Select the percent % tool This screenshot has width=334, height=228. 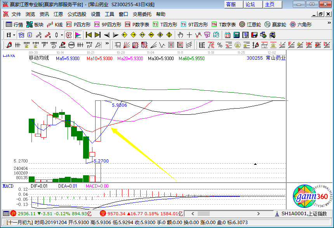[219, 45]
